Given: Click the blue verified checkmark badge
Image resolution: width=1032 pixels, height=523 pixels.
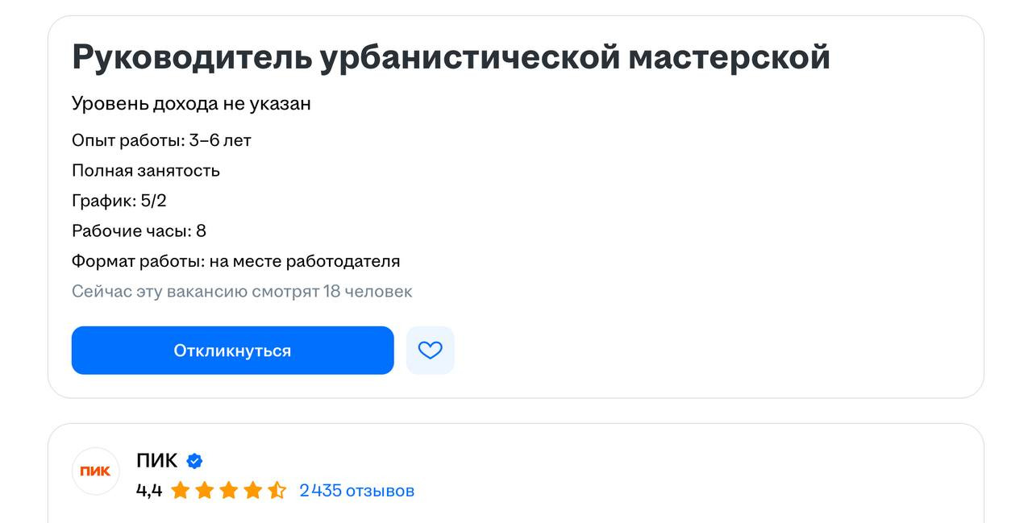Looking at the screenshot, I should tap(194, 461).
